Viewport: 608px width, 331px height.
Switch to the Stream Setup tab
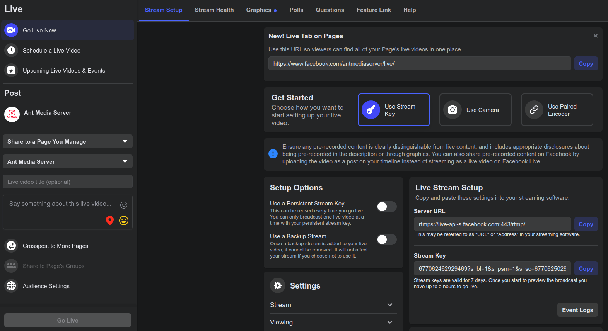click(164, 10)
